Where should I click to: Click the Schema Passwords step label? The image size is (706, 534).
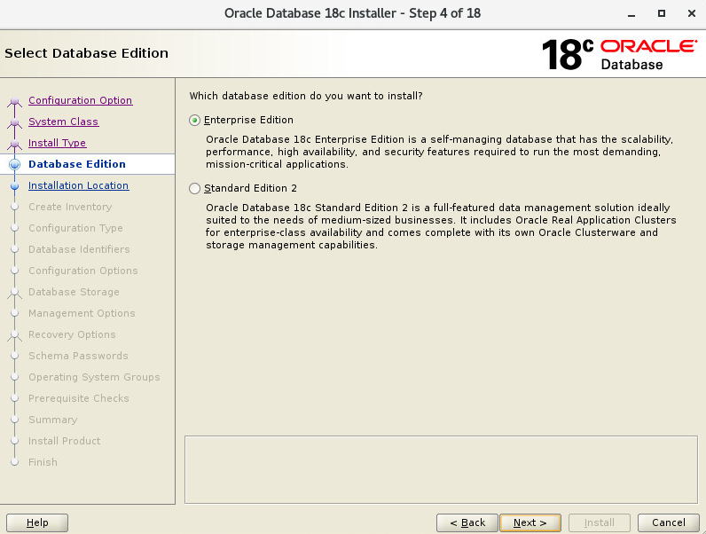(x=78, y=356)
